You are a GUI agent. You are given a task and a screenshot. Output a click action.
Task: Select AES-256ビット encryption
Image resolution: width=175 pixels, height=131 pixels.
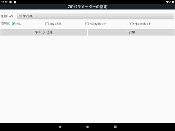[x=132, y=24]
